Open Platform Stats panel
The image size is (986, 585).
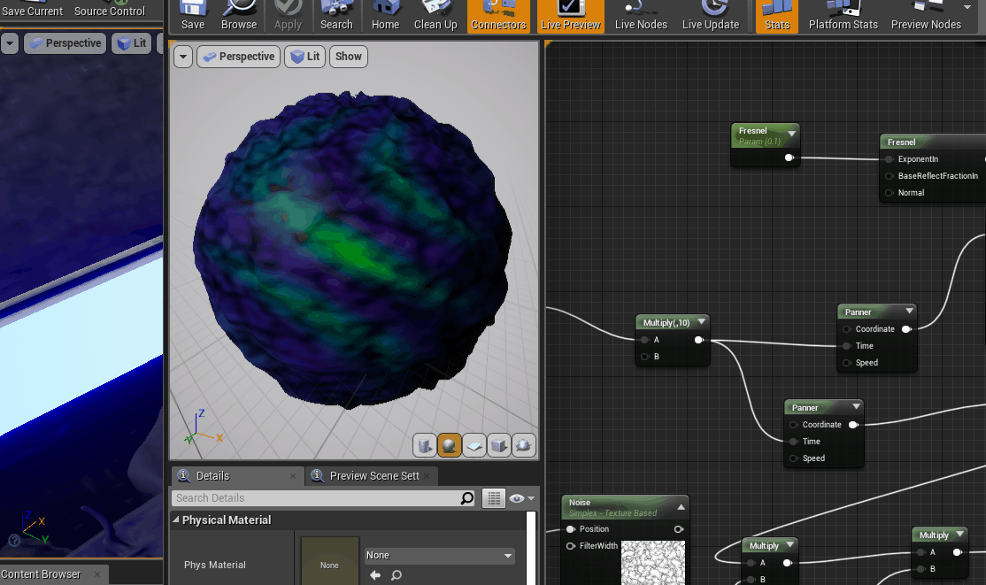(x=843, y=16)
